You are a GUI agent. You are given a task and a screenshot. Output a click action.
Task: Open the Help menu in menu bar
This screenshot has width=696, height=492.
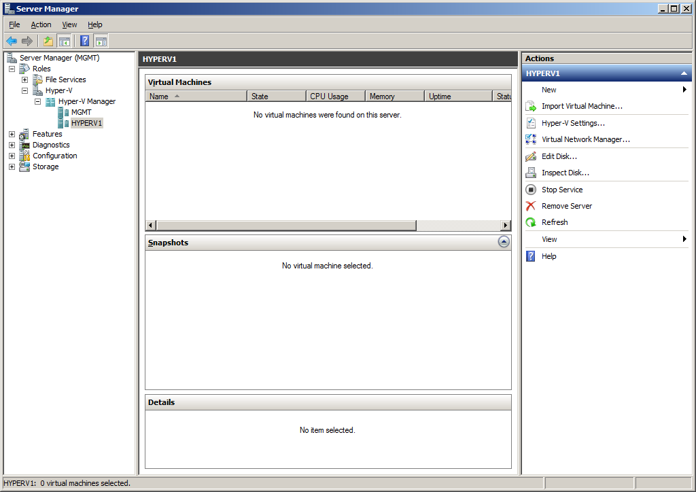[95, 24]
